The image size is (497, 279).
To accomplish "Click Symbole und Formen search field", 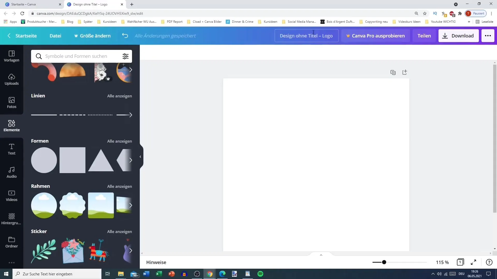I will [81, 56].
